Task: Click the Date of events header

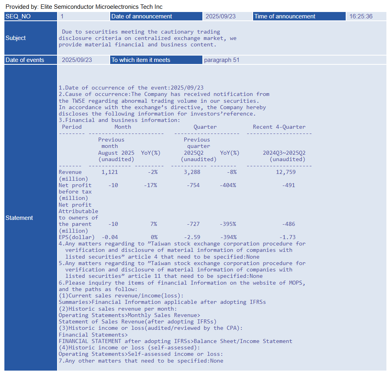Action: [31, 60]
